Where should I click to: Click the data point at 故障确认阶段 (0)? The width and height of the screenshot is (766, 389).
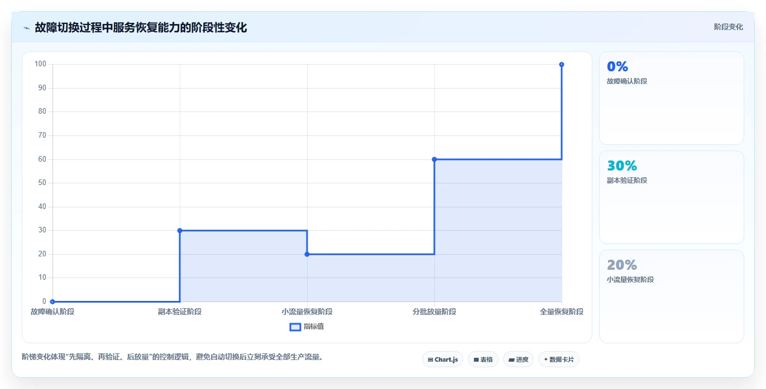point(52,302)
